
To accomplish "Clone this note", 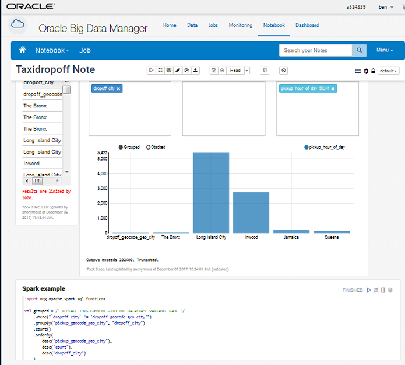I will 186,71.
